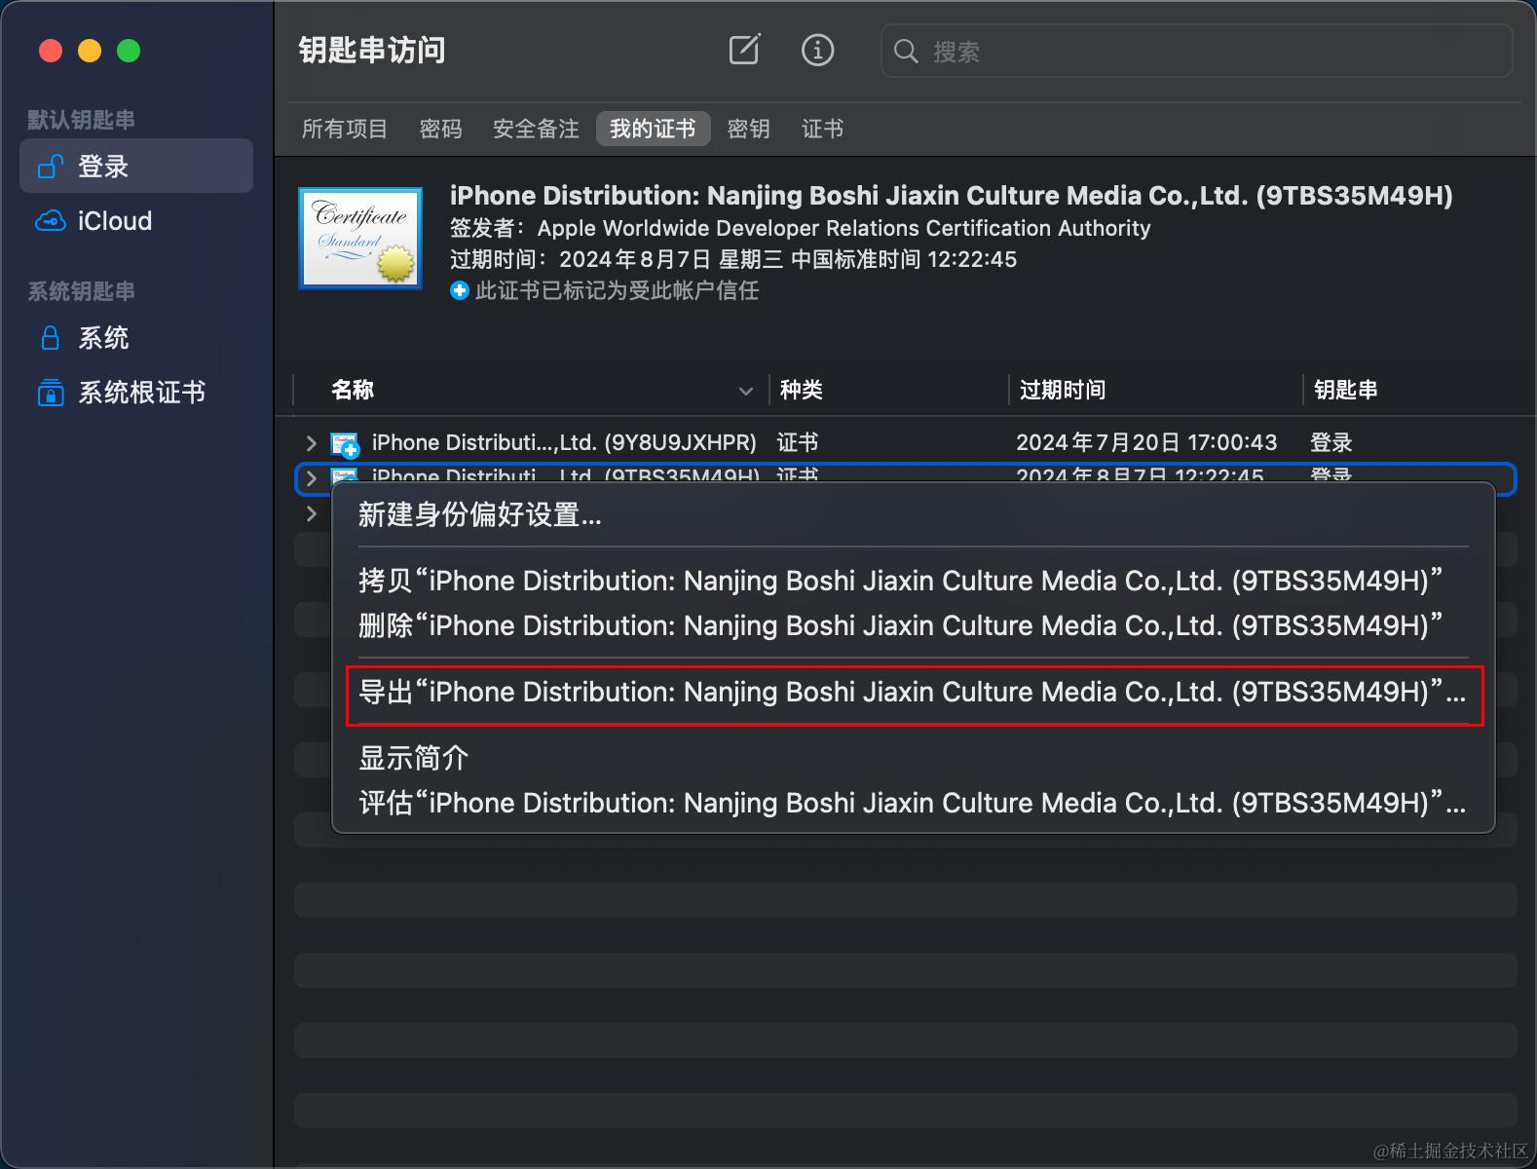Image resolution: width=1537 pixels, height=1169 pixels.
Task: Choose 评估 iPhone Distribution certificate menu item
Action: pyautogui.click(x=914, y=803)
